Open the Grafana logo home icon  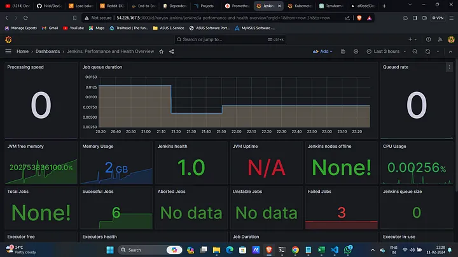8,39
